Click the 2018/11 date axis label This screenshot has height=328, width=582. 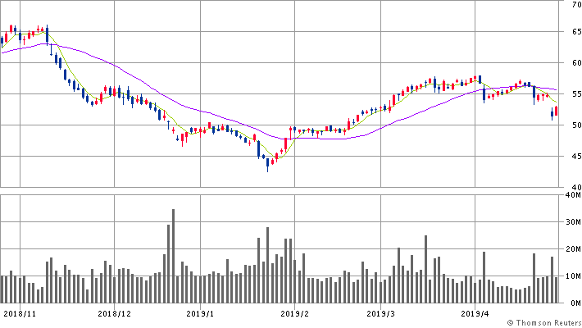point(20,314)
